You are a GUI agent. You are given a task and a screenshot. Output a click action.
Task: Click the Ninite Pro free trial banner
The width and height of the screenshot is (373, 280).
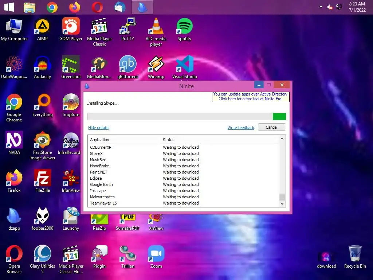[251, 96]
